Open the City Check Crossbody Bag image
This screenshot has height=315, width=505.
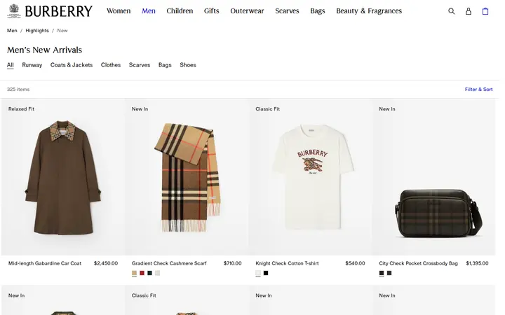tap(434, 177)
